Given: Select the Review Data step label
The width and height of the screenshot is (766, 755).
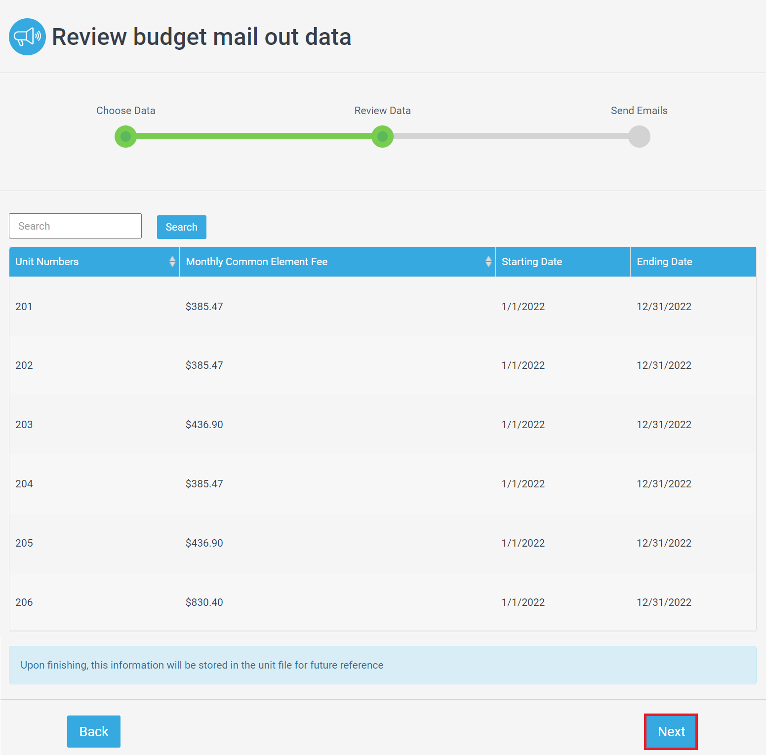Looking at the screenshot, I should [x=383, y=111].
